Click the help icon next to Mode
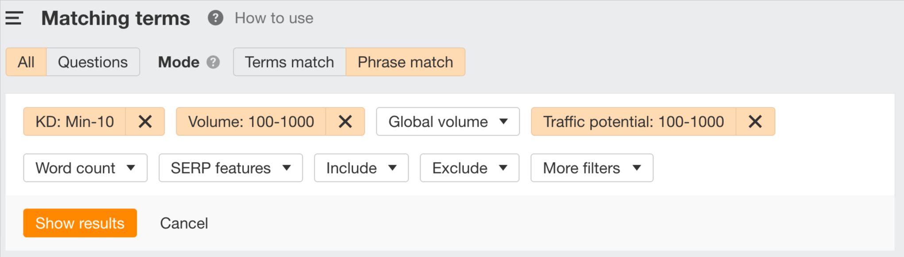This screenshot has height=257, width=904. coord(212,62)
